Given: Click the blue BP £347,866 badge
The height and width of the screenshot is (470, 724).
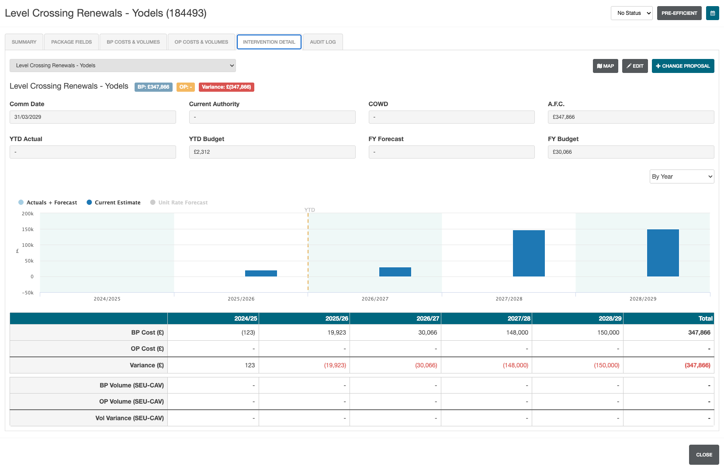Looking at the screenshot, I should [x=153, y=87].
